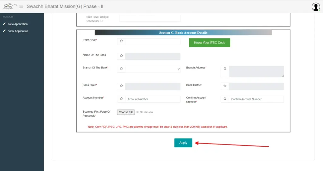Click Section C. Bank Account Details header
Viewport: 323px width, 171px height.
tap(183, 32)
